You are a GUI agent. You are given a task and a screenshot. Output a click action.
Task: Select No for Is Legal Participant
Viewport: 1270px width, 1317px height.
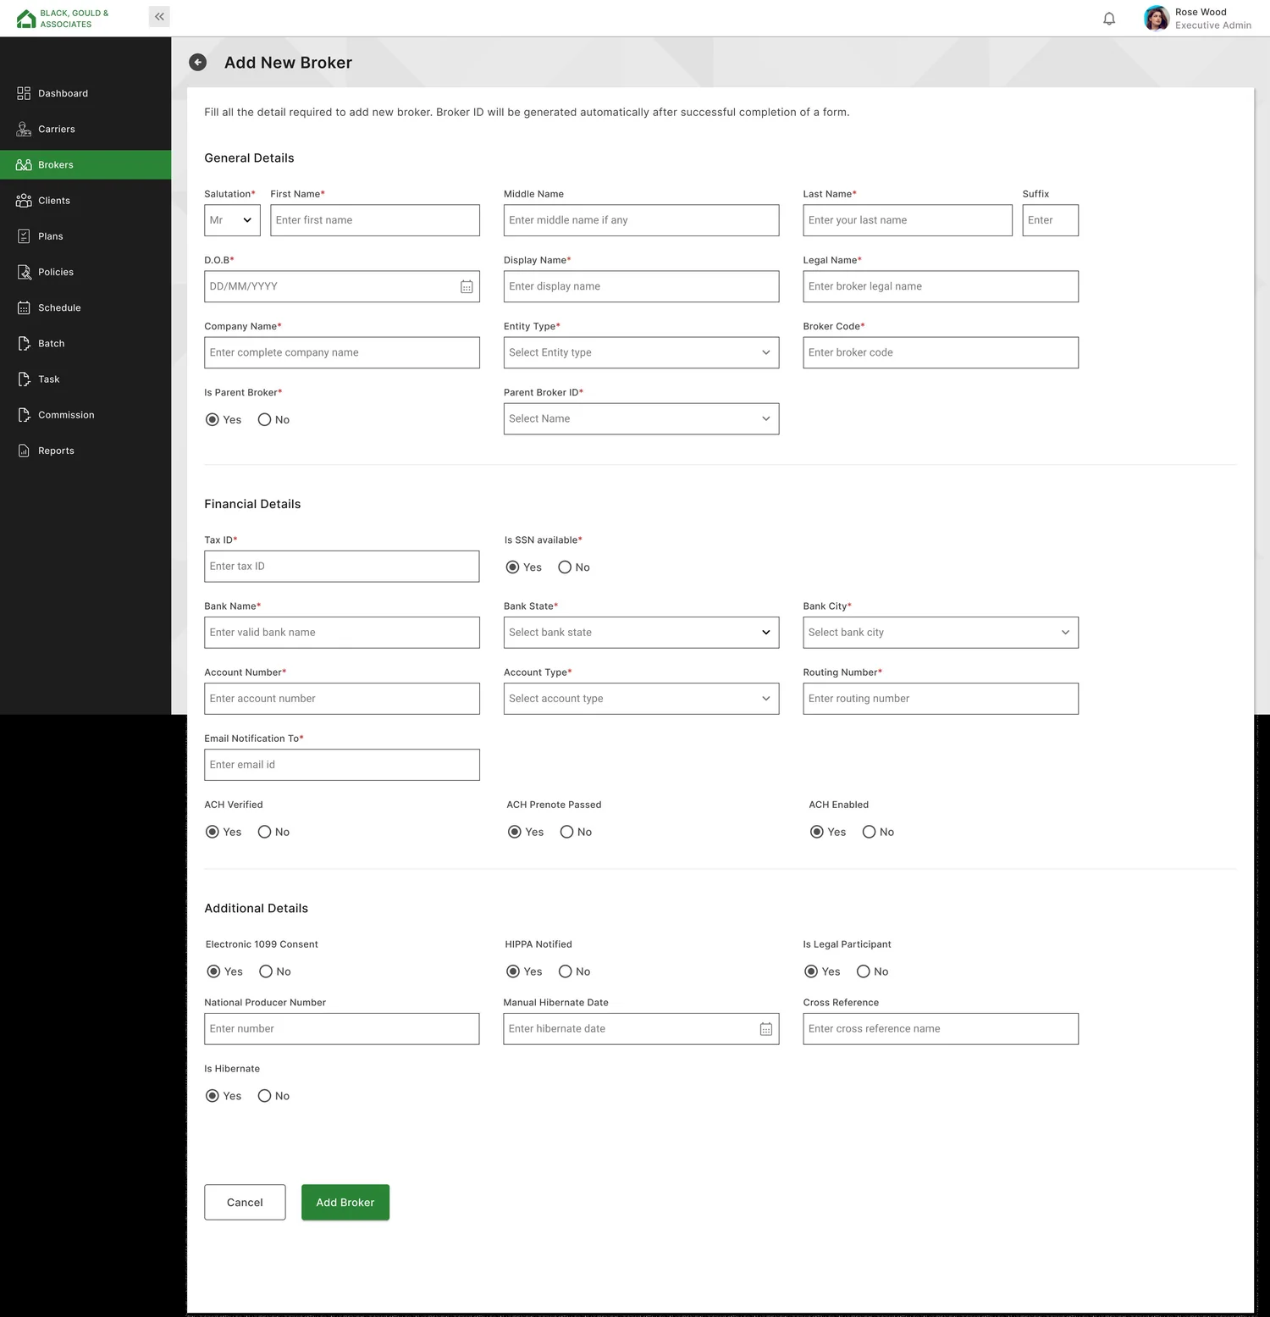coord(864,971)
